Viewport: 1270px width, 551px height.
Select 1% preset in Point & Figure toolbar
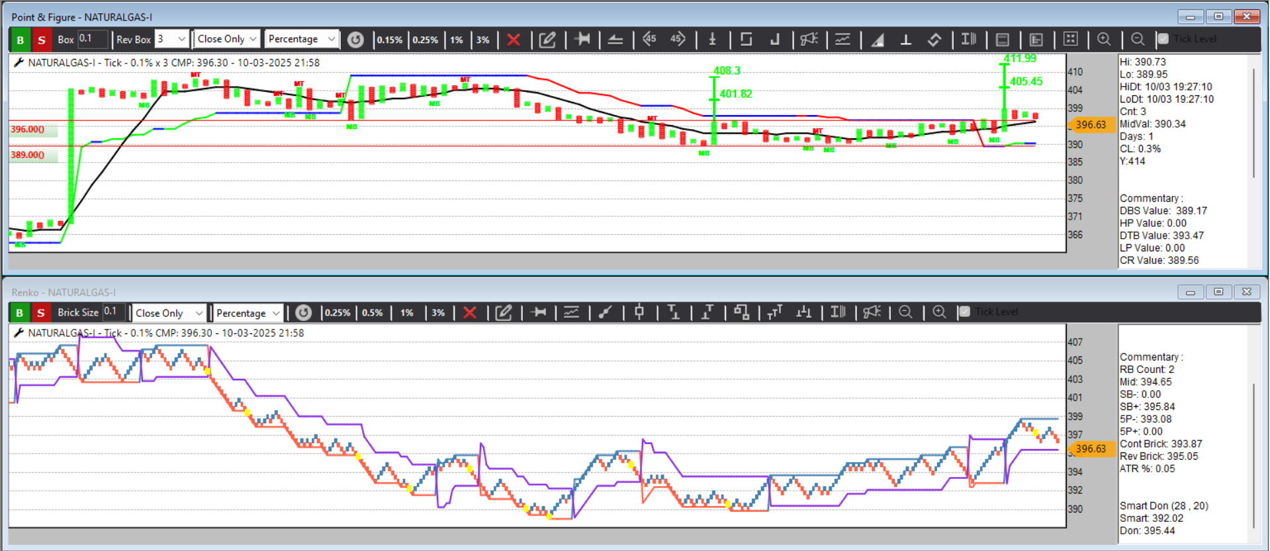pyautogui.click(x=457, y=40)
